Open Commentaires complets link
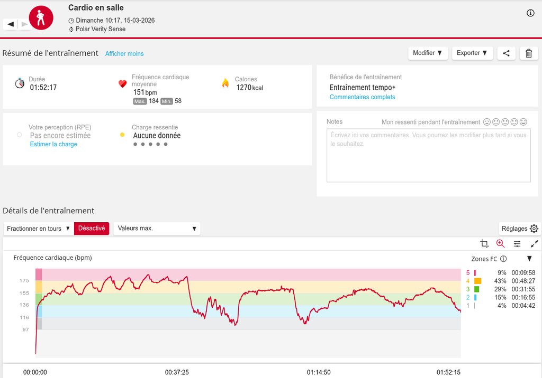 point(362,97)
